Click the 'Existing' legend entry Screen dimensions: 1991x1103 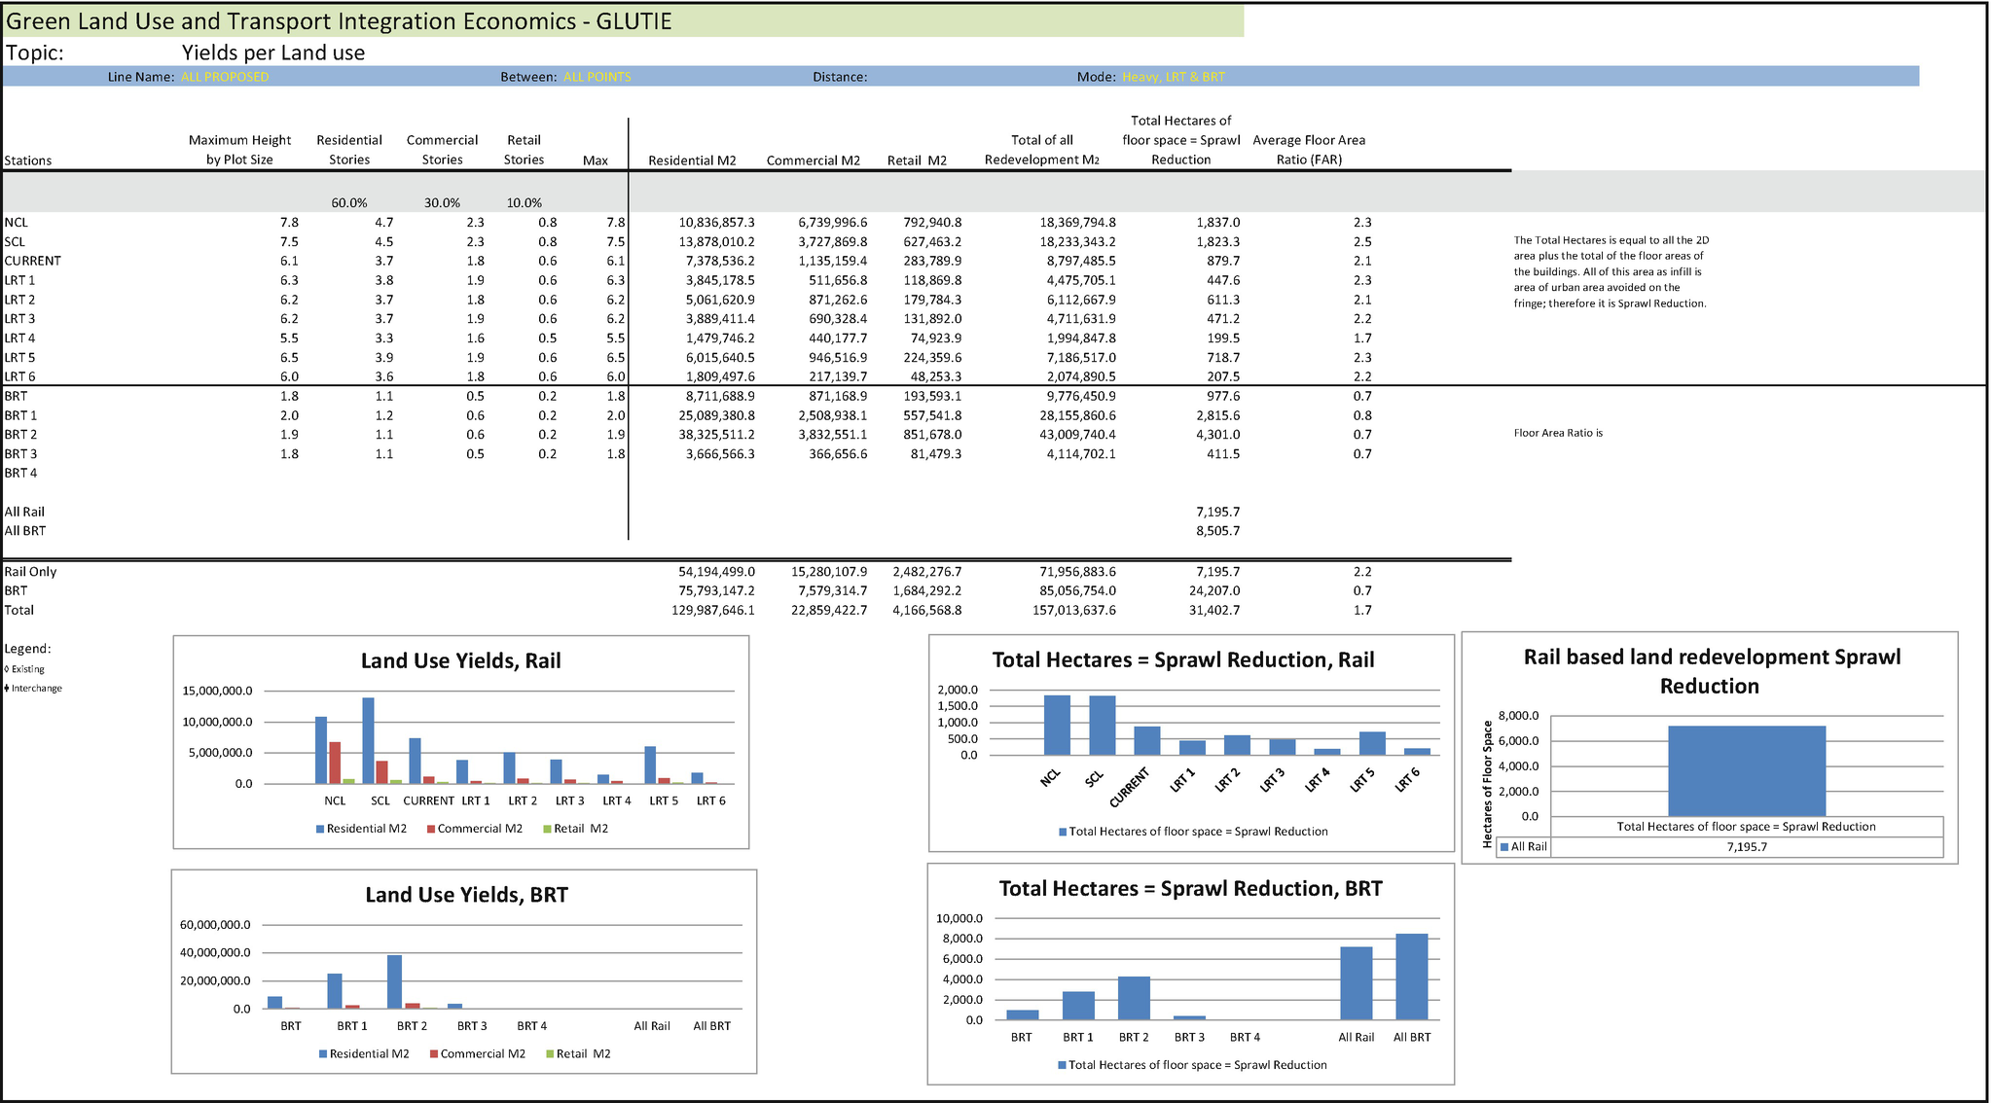(24, 669)
